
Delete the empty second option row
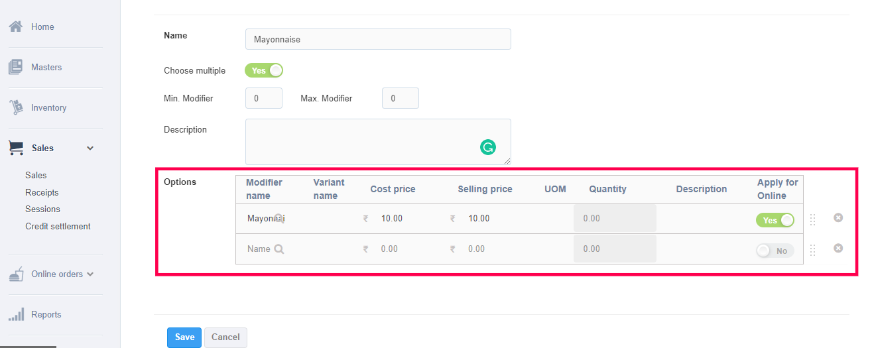point(838,248)
